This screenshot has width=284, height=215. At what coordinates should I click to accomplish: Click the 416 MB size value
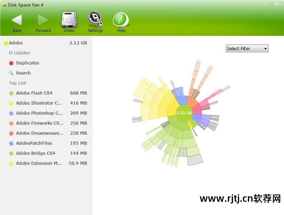click(x=78, y=103)
